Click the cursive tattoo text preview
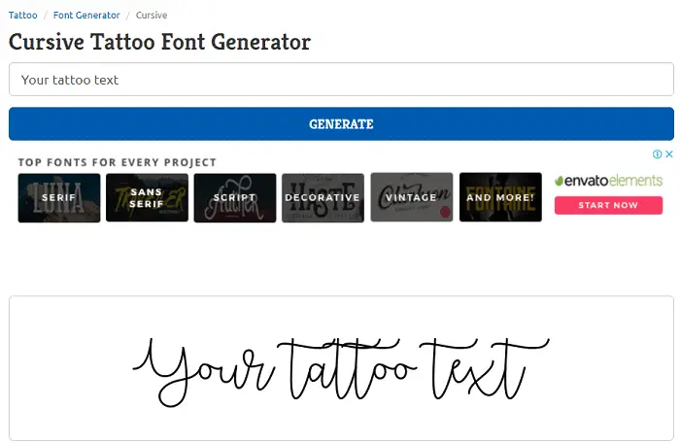 coord(341,371)
